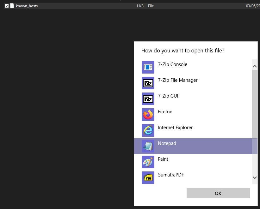Choose Paint label in the app list

point(163,159)
